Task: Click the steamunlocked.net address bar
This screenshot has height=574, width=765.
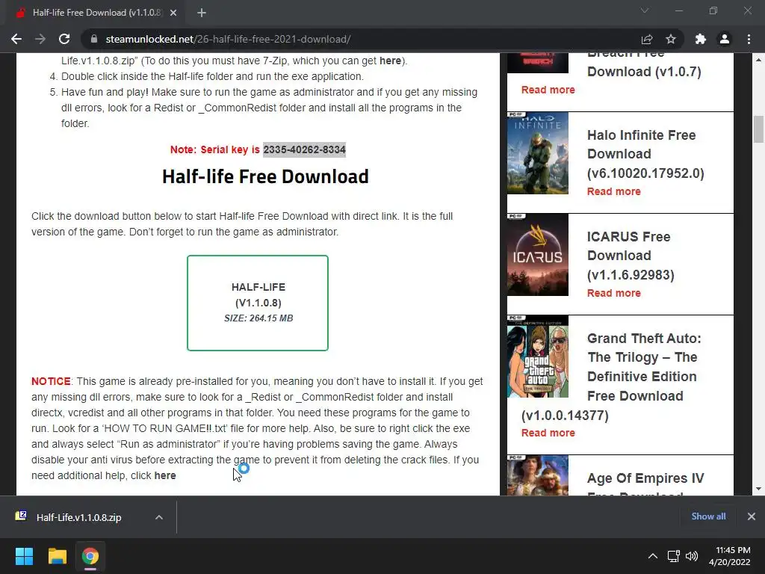Action: [x=361, y=39]
